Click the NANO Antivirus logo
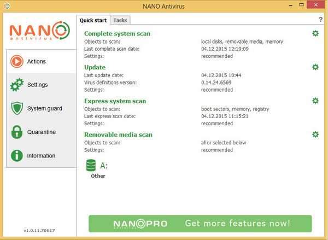The width and height of the screenshot is (328, 240). (40, 31)
